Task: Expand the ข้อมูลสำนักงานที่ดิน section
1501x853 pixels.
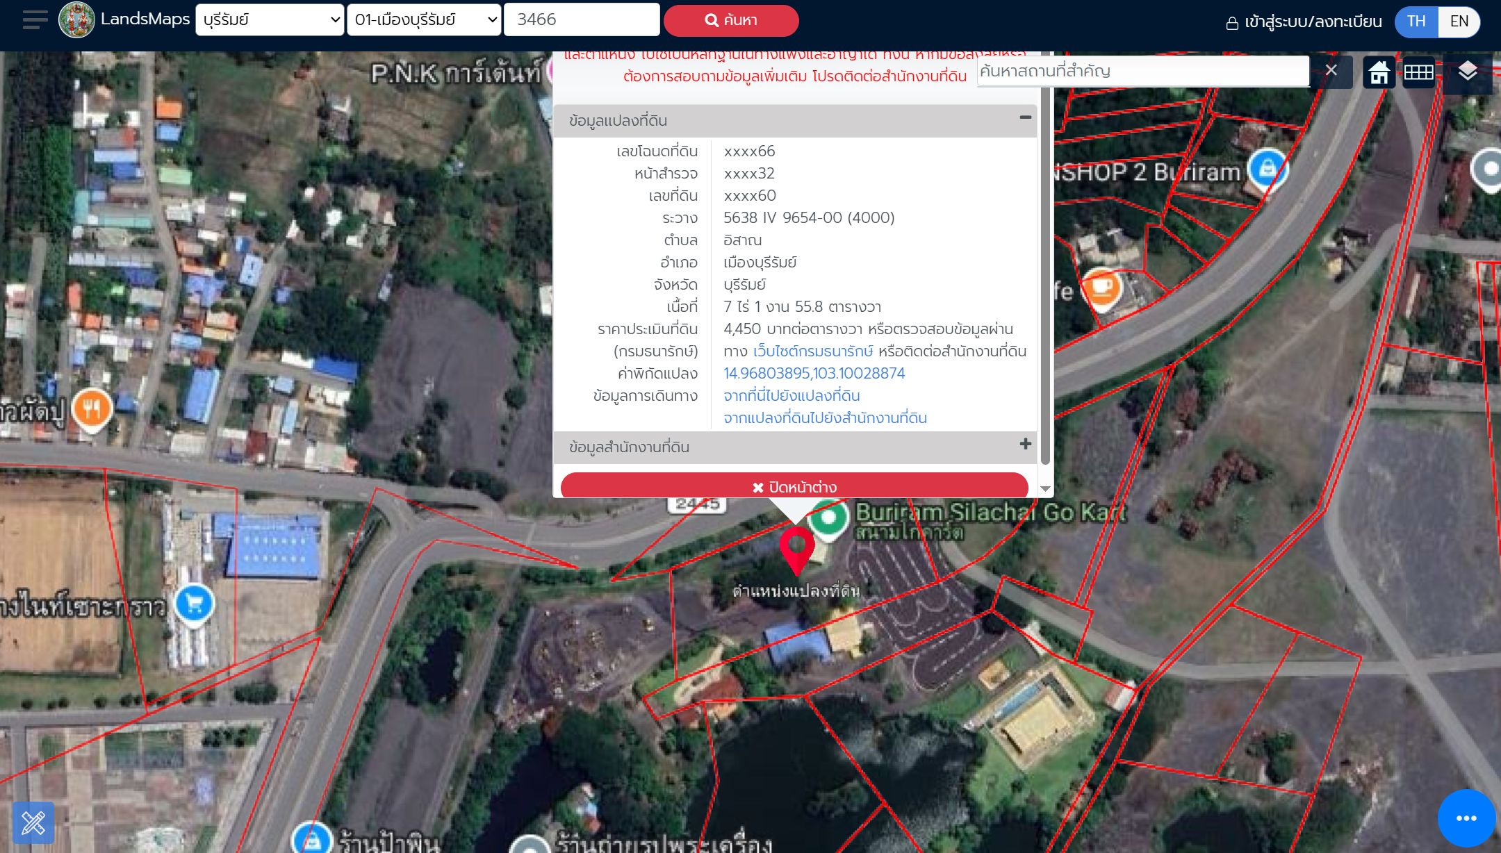Action: coord(1025,445)
